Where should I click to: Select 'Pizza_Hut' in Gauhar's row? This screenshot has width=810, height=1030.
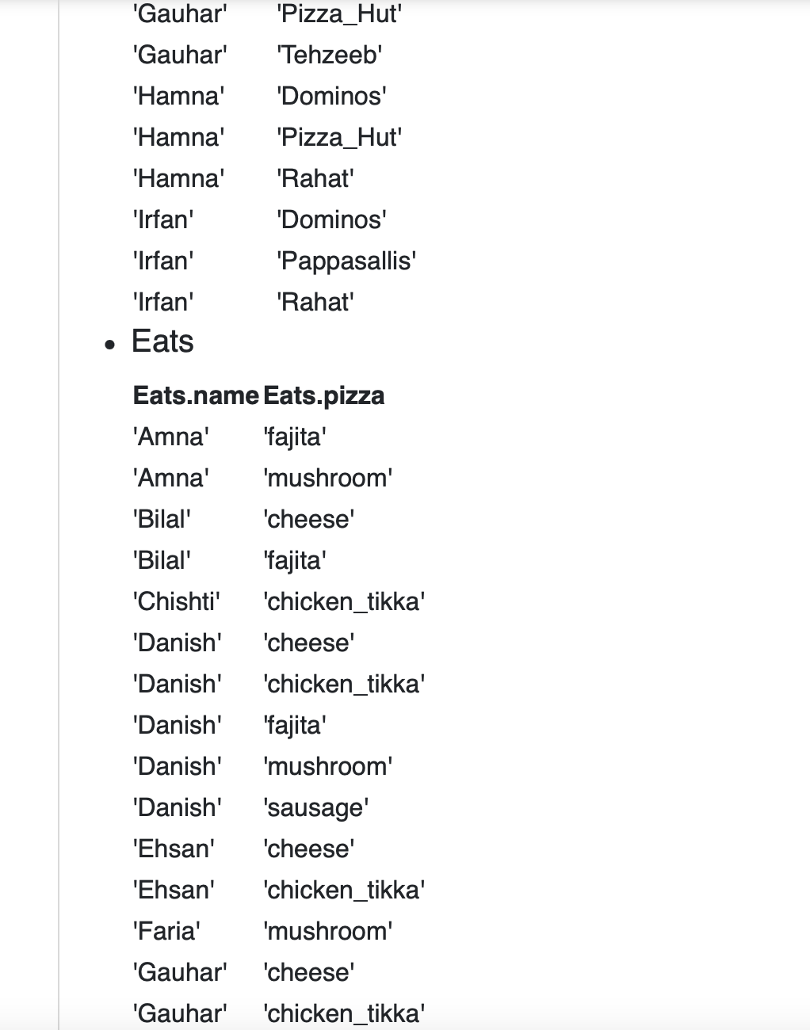click(339, 13)
